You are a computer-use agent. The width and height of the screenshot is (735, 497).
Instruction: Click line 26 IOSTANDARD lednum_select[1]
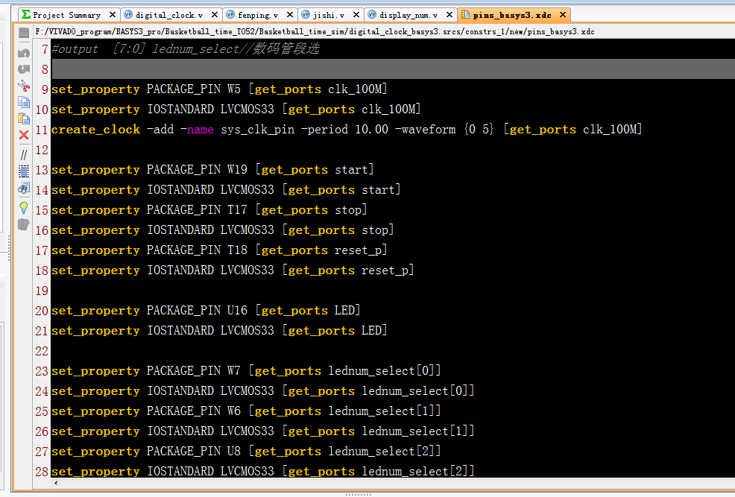pyautogui.click(x=263, y=431)
